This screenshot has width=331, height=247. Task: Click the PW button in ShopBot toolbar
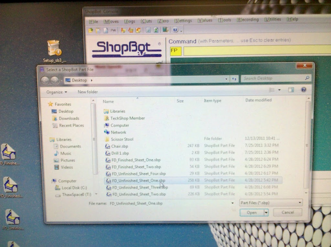click(x=113, y=30)
